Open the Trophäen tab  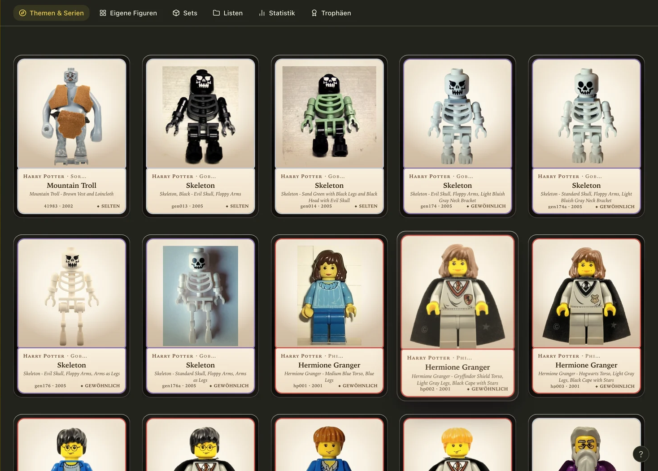click(x=331, y=13)
